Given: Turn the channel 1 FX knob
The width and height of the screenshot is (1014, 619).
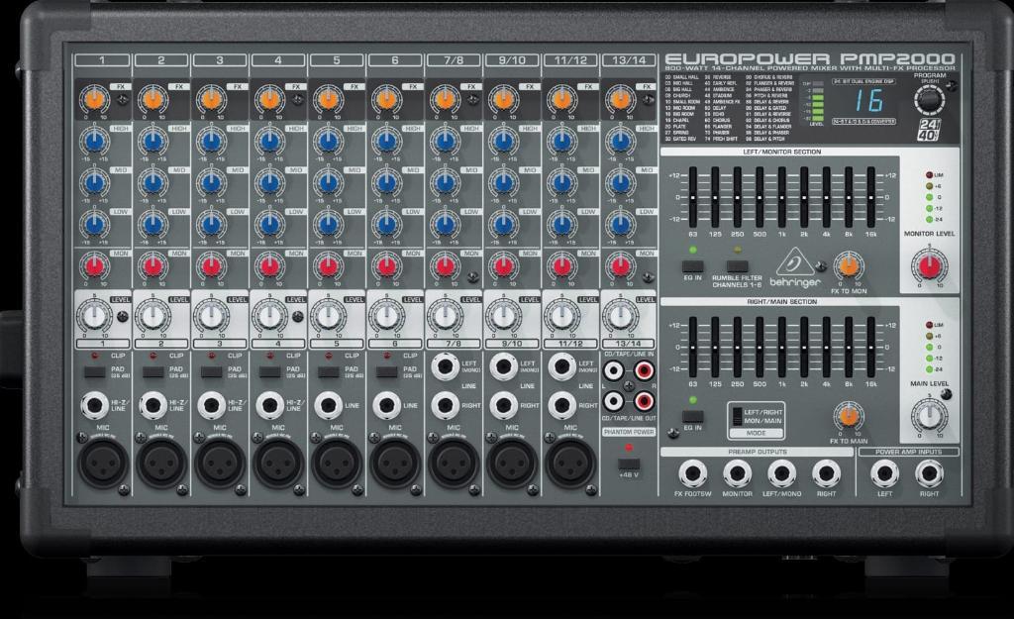Looking at the screenshot, I should tap(94, 99).
